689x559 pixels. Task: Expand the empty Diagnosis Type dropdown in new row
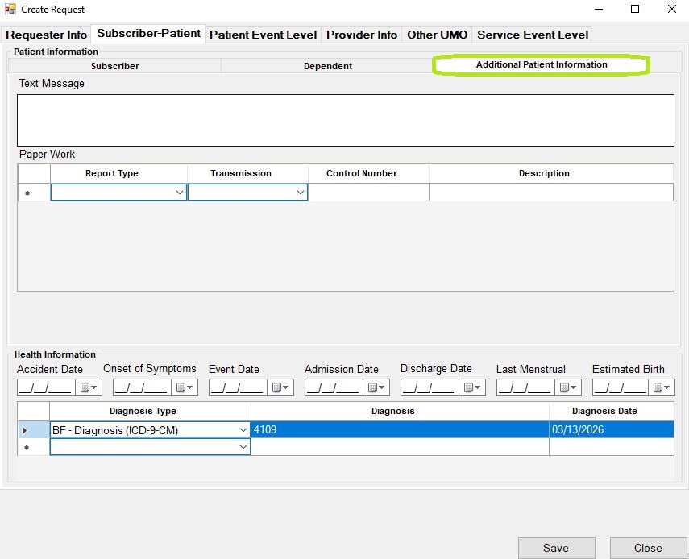coord(243,447)
